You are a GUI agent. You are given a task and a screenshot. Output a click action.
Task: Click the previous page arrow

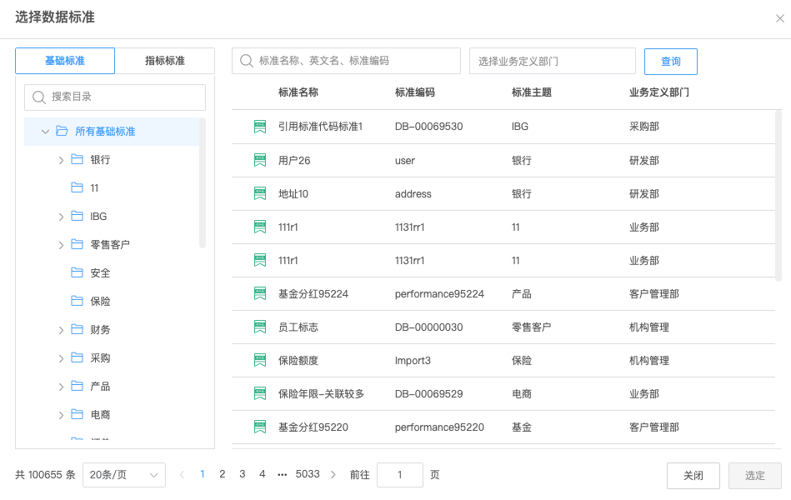tap(182, 475)
